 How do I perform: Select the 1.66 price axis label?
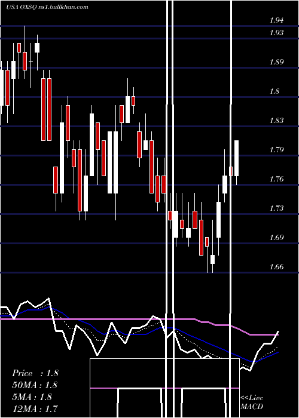(x=276, y=266)
